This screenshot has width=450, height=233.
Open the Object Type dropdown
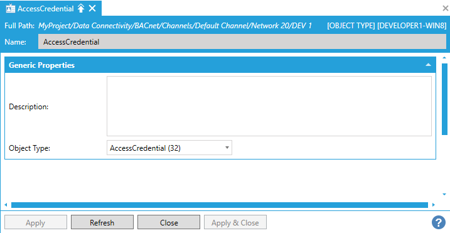point(169,148)
